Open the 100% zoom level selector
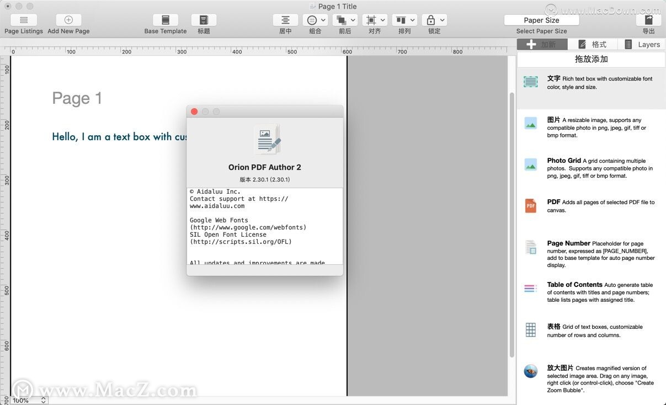 [x=29, y=400]
